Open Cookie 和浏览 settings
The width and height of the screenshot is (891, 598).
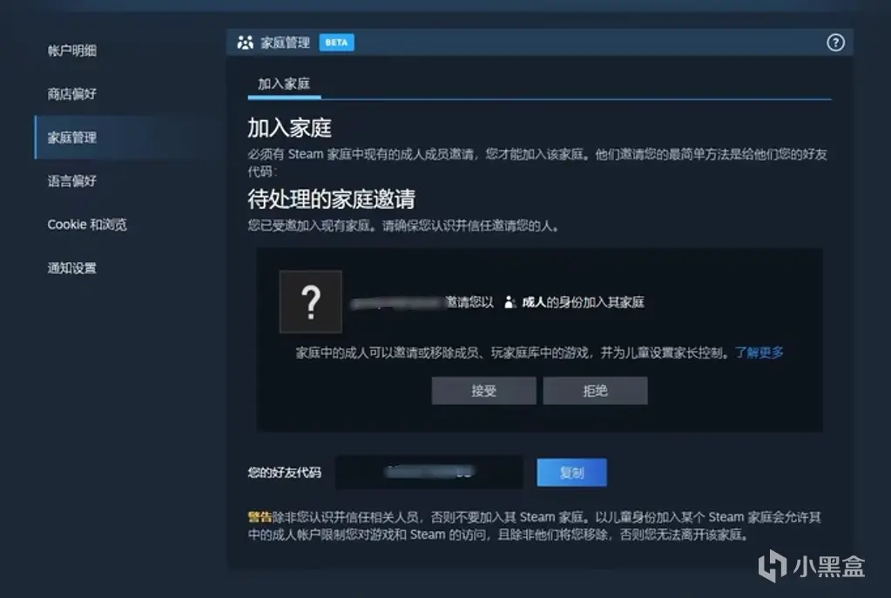(x=87, y=225)
